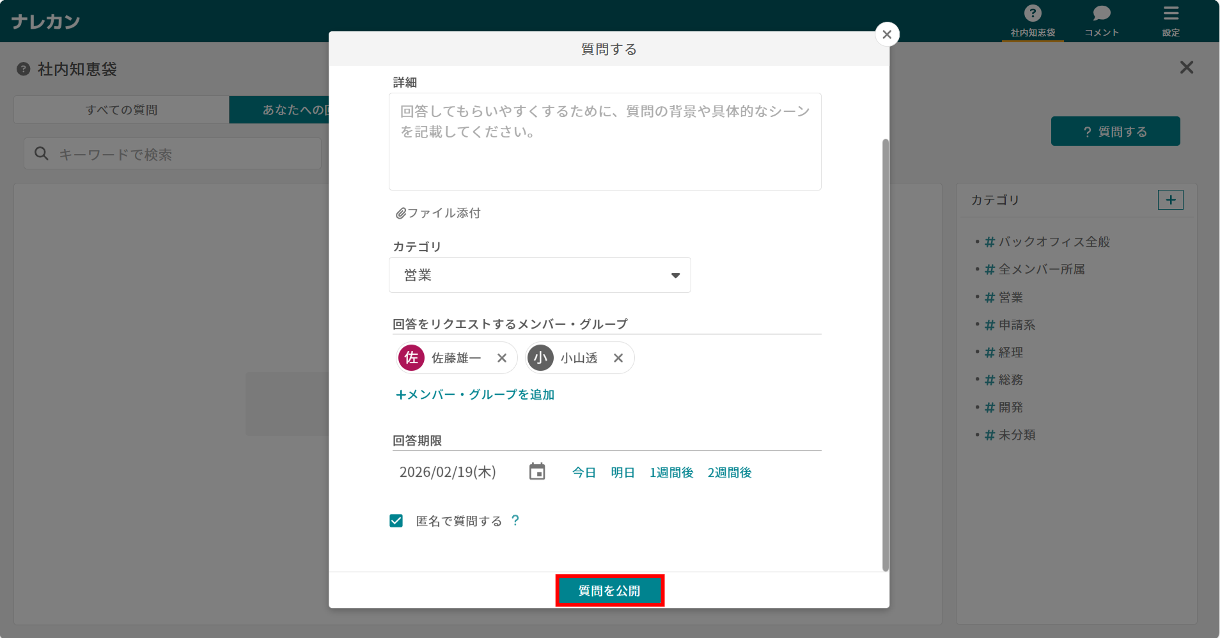Set deadline to 2週間後
This screenshot has height=638, width=1220.
729,472
